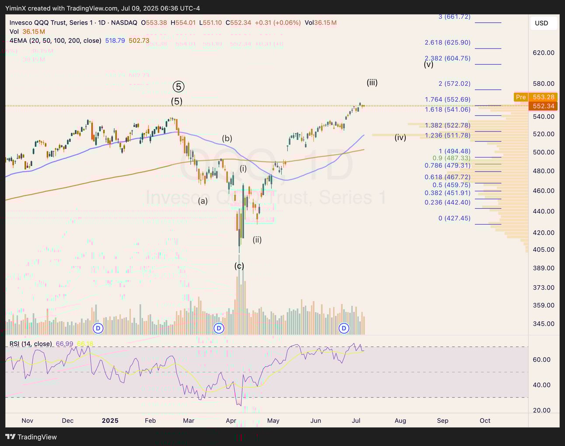Click the 345.00 price scale label

(x=544, y=324)
